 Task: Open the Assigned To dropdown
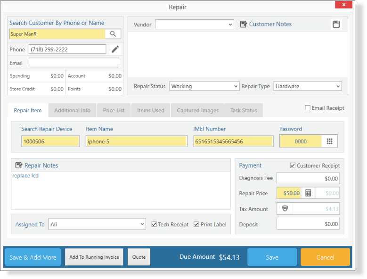97,224
